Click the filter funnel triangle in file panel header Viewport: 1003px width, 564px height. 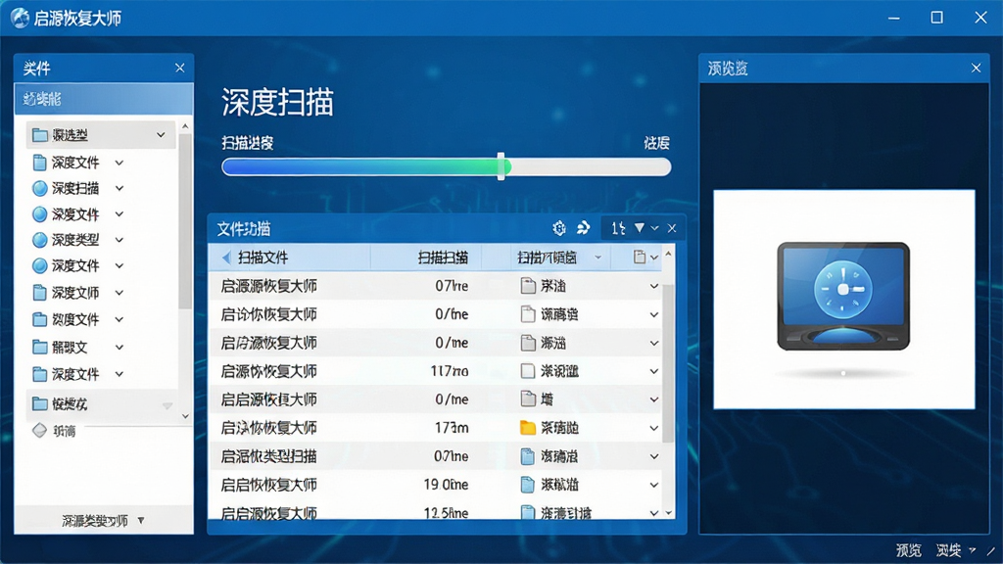coord(639,227)
